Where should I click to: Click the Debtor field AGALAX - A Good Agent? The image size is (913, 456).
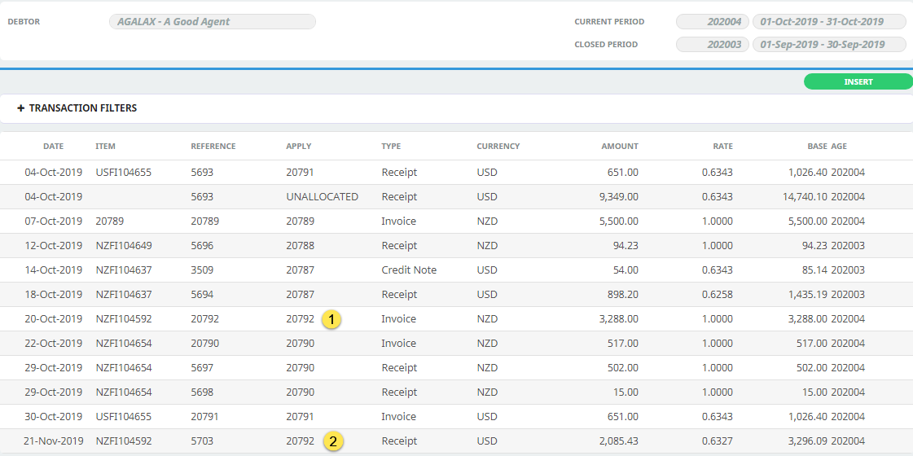[213, 21]
